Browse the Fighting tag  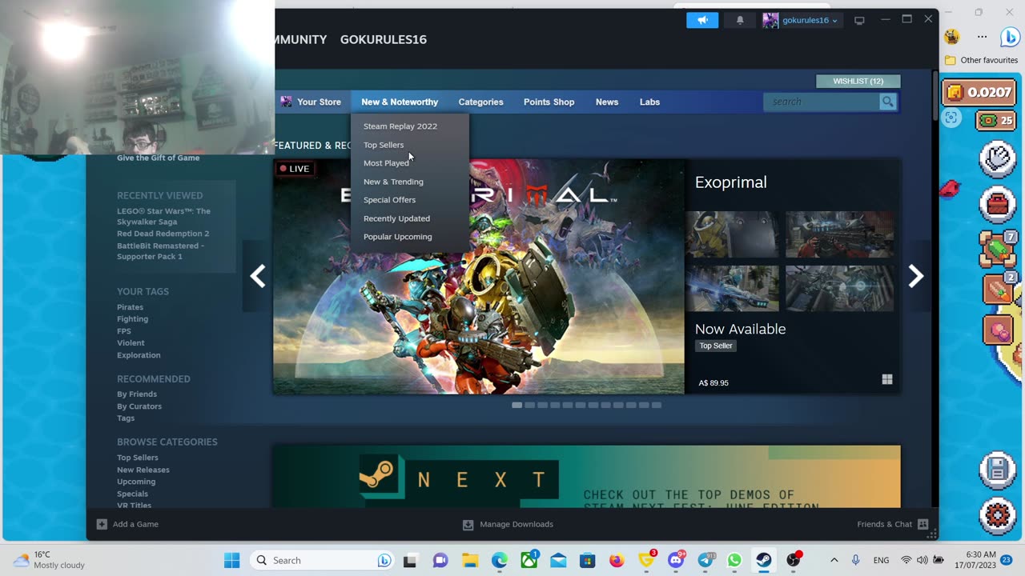(x=132, y=319)
